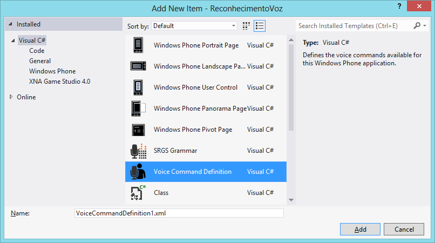Select the XNA Game Studio 4.0 category
The height and width of the screenshot is (243, 435).
point(60,82)
